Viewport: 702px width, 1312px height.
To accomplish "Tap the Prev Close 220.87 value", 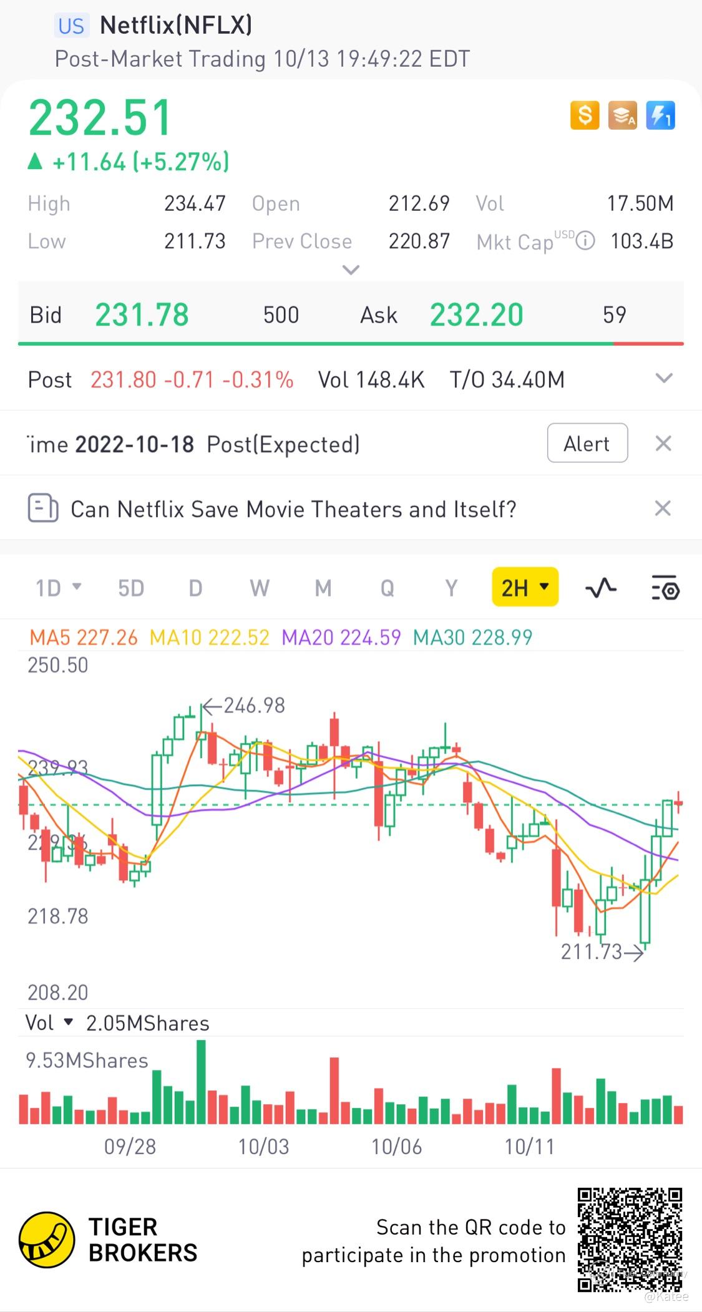I will pyautogui.click(x=419, y=241).
